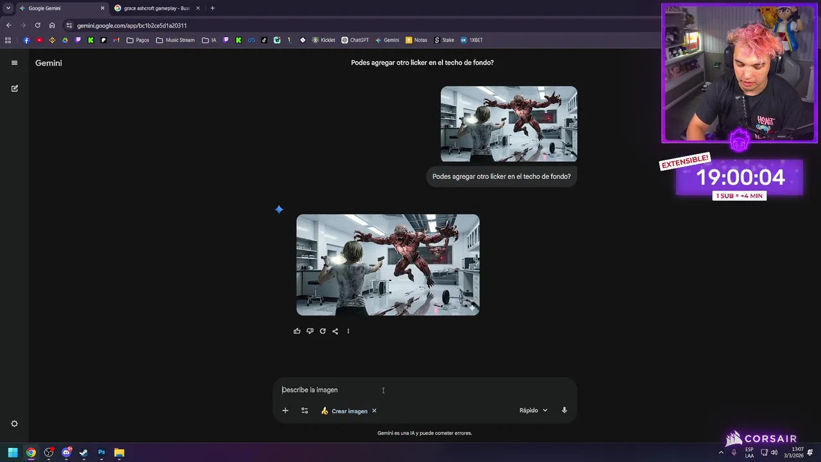
Task: Open the Facebook bookmark
Action: click(x=26, y=40)
